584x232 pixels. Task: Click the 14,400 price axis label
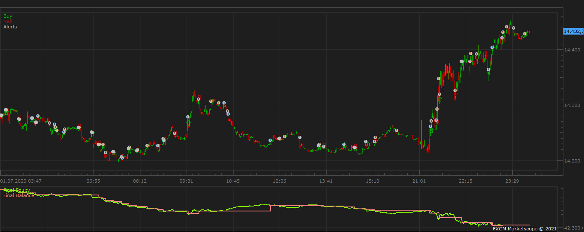(571, 50)
